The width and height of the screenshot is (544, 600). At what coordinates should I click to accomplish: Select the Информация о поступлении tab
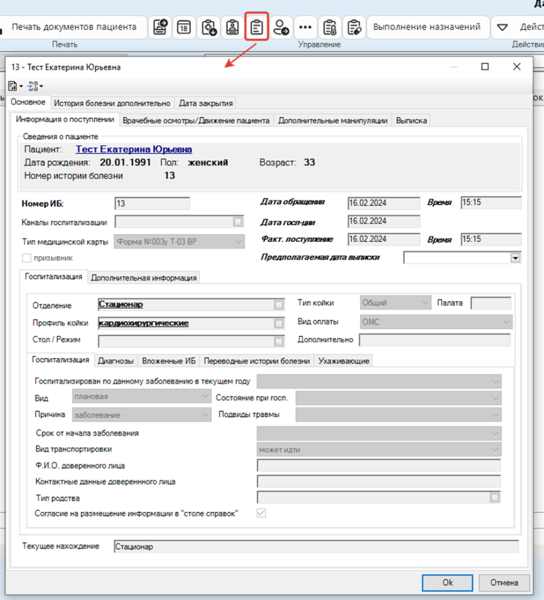click(x=65, y=120)
